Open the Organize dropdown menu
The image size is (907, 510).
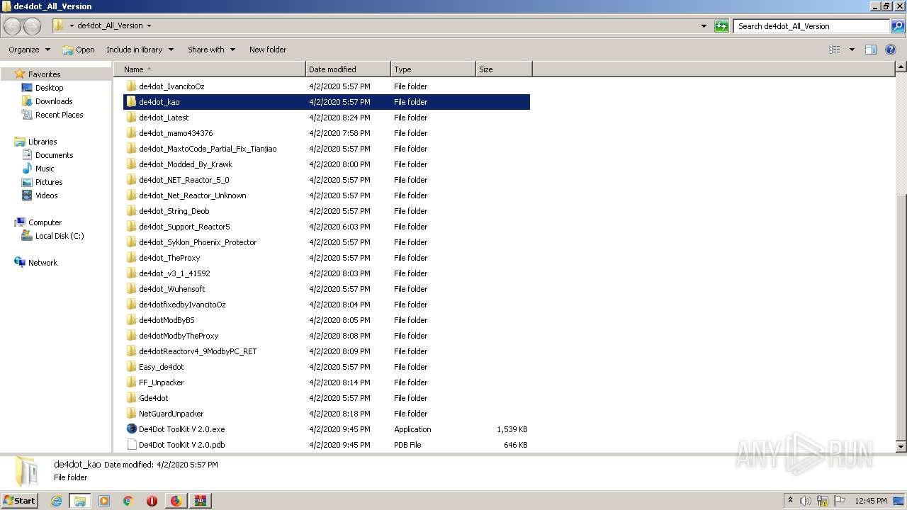29,50
